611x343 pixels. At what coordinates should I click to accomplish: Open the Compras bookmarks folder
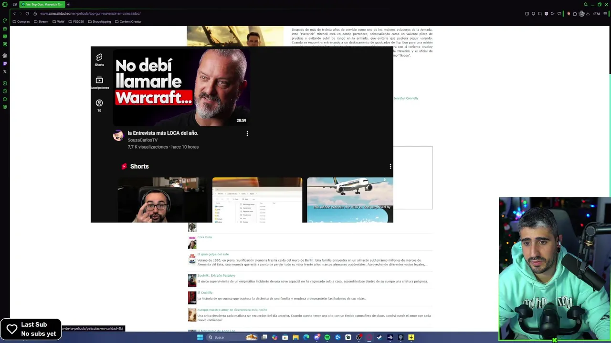(x=21, y=21)
